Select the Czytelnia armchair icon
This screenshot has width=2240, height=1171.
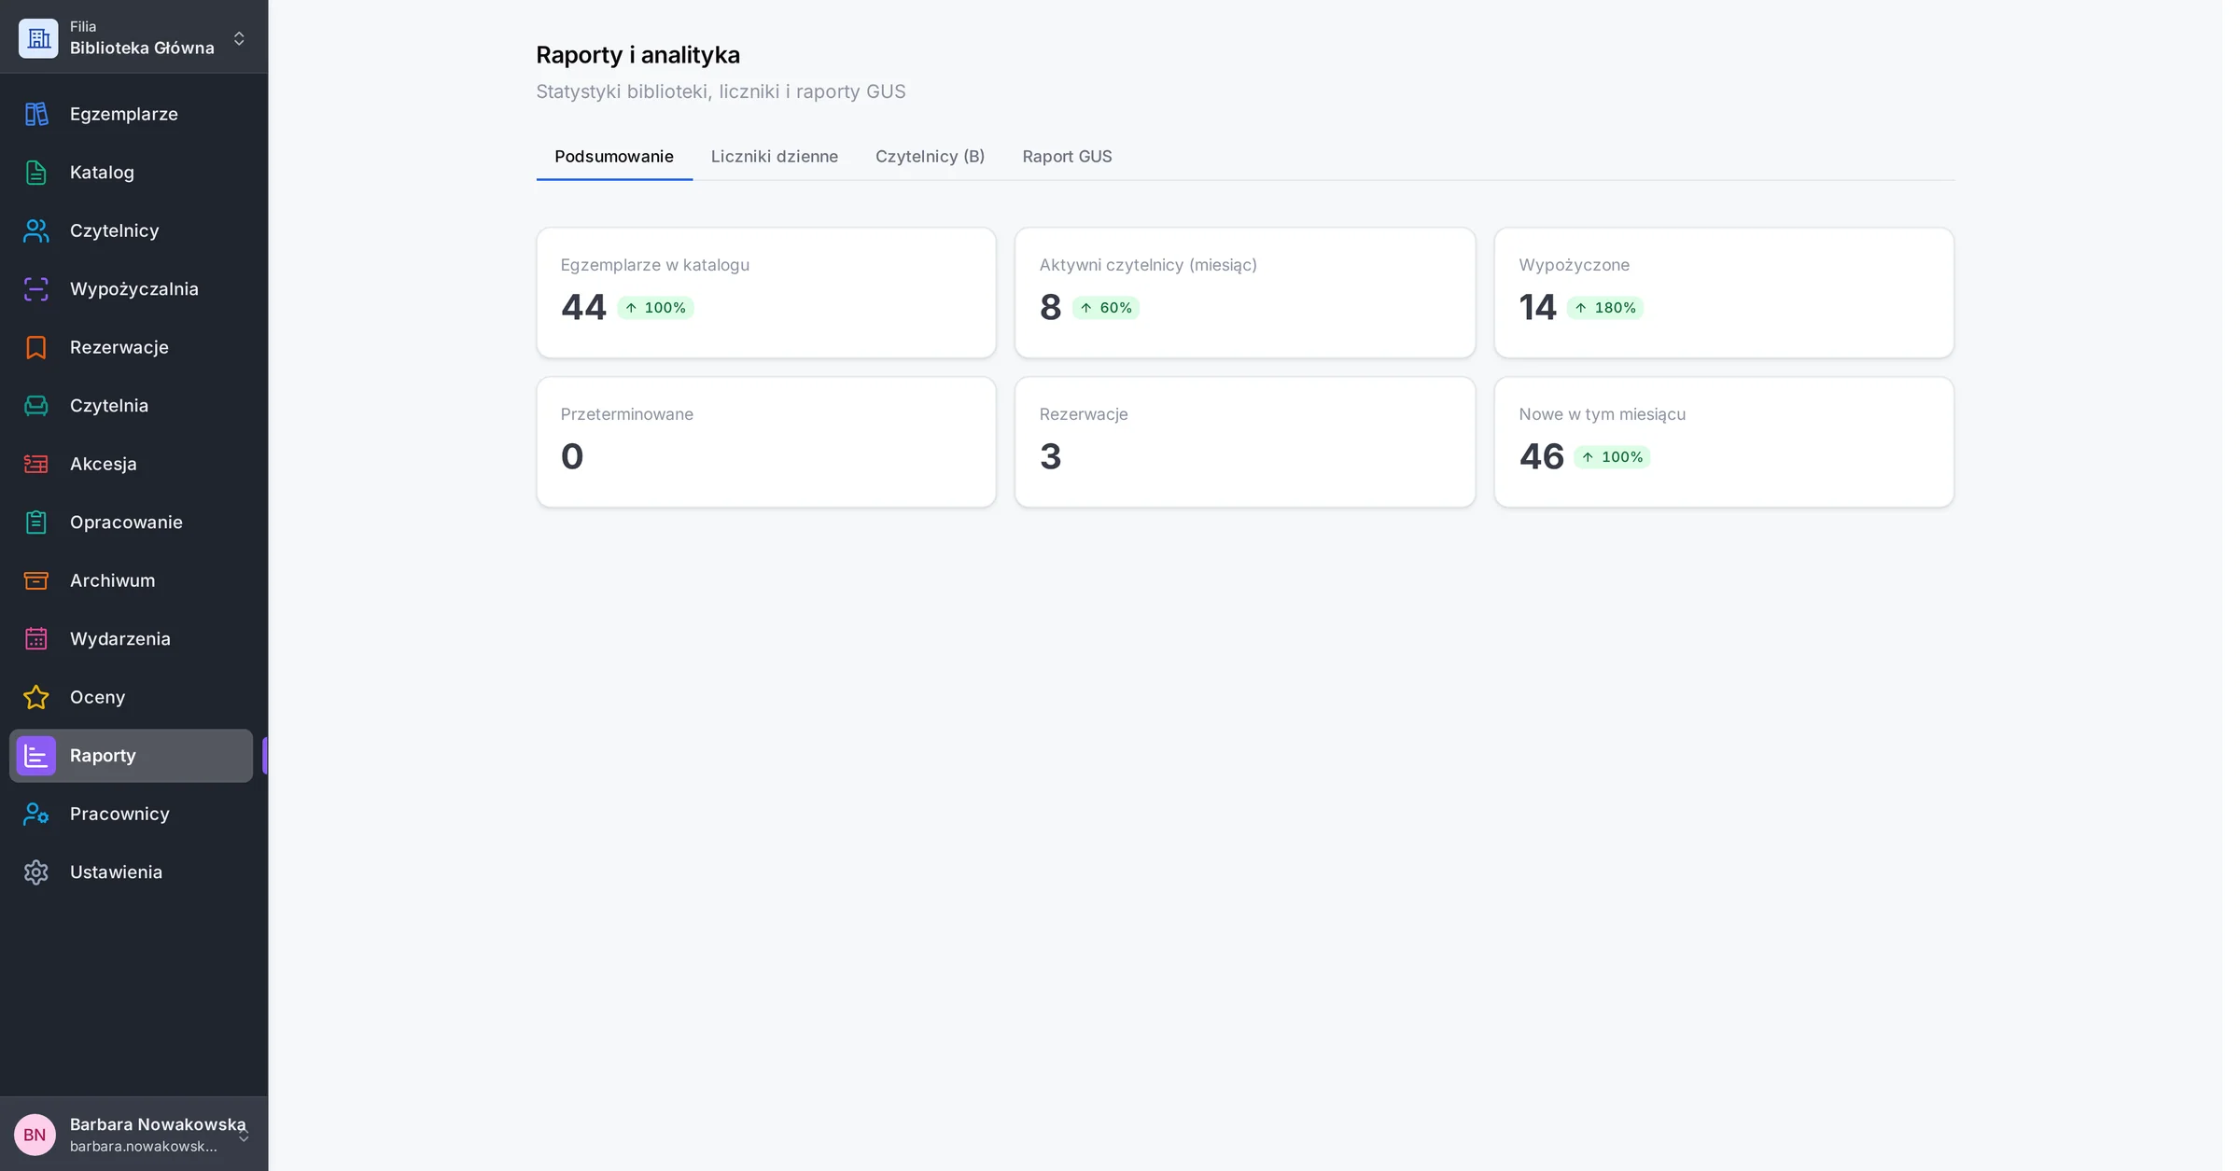pyautogui.click(x=36, y=406)
